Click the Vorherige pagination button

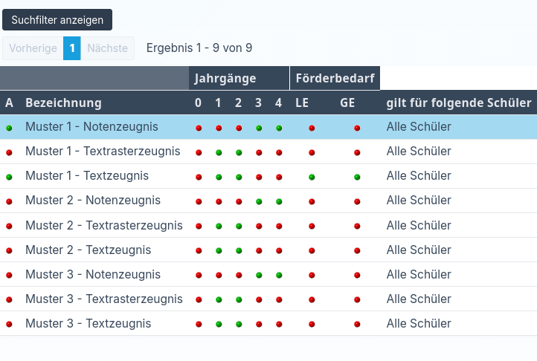tap(33, 48)
